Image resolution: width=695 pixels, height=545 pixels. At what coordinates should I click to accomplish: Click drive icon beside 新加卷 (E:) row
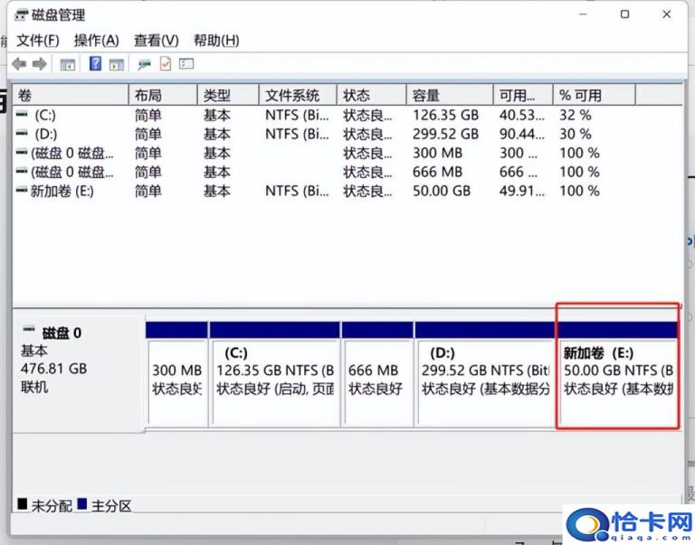[x=22, y=191]
